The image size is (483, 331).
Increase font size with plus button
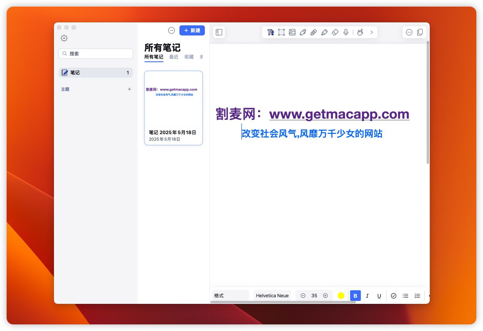(x=325, y=295)
